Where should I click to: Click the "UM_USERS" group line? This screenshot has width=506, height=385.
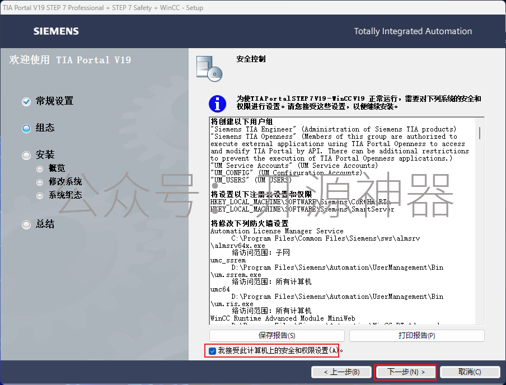click(251, 180)
